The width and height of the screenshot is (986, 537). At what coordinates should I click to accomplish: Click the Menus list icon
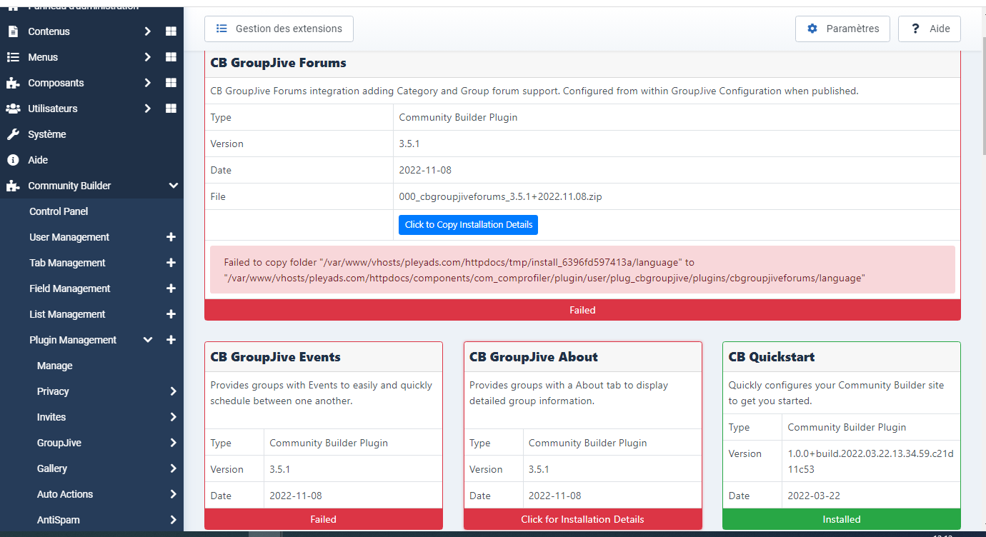click(x=13, y=57)
